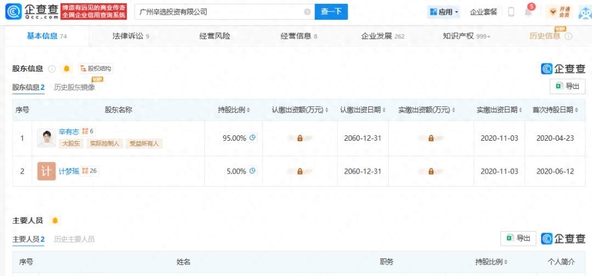592x276 pixels.
Task: Open shareholder 辛有志's profile link
Action: pos(69,131)
